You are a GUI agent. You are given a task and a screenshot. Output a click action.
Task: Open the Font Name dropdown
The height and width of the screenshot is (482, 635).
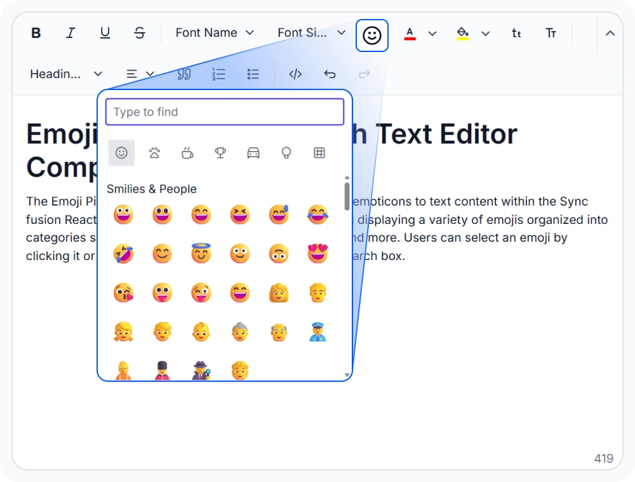(x=215, y=33)
